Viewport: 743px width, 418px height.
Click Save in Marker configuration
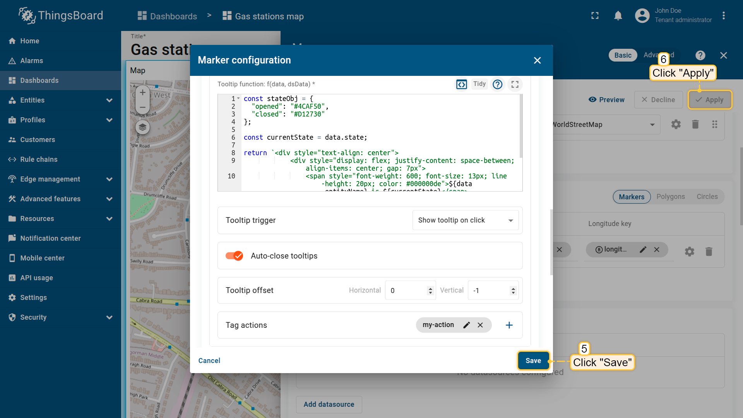(x=533, y=361)
